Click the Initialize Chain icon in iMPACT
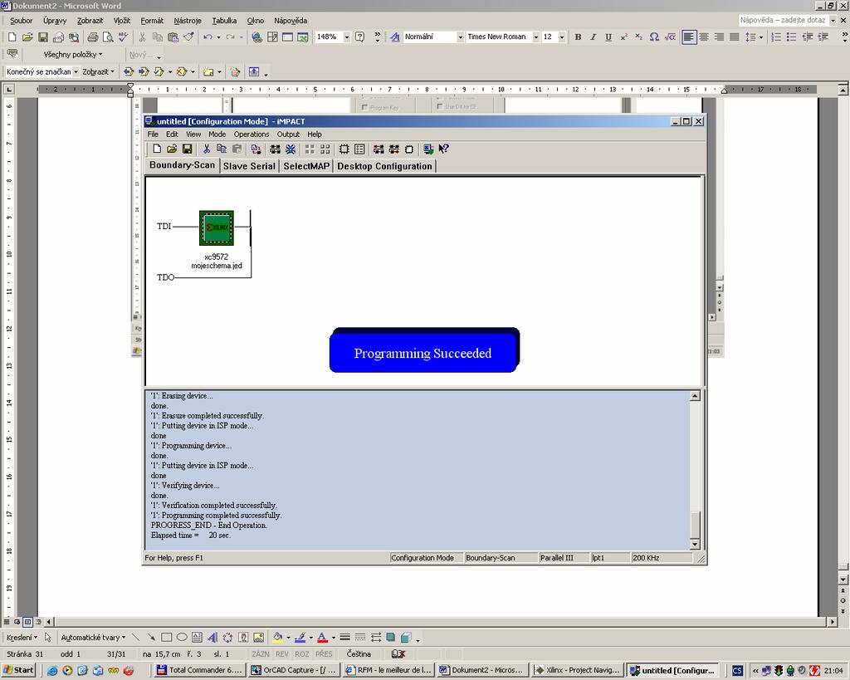 (276, 149)
